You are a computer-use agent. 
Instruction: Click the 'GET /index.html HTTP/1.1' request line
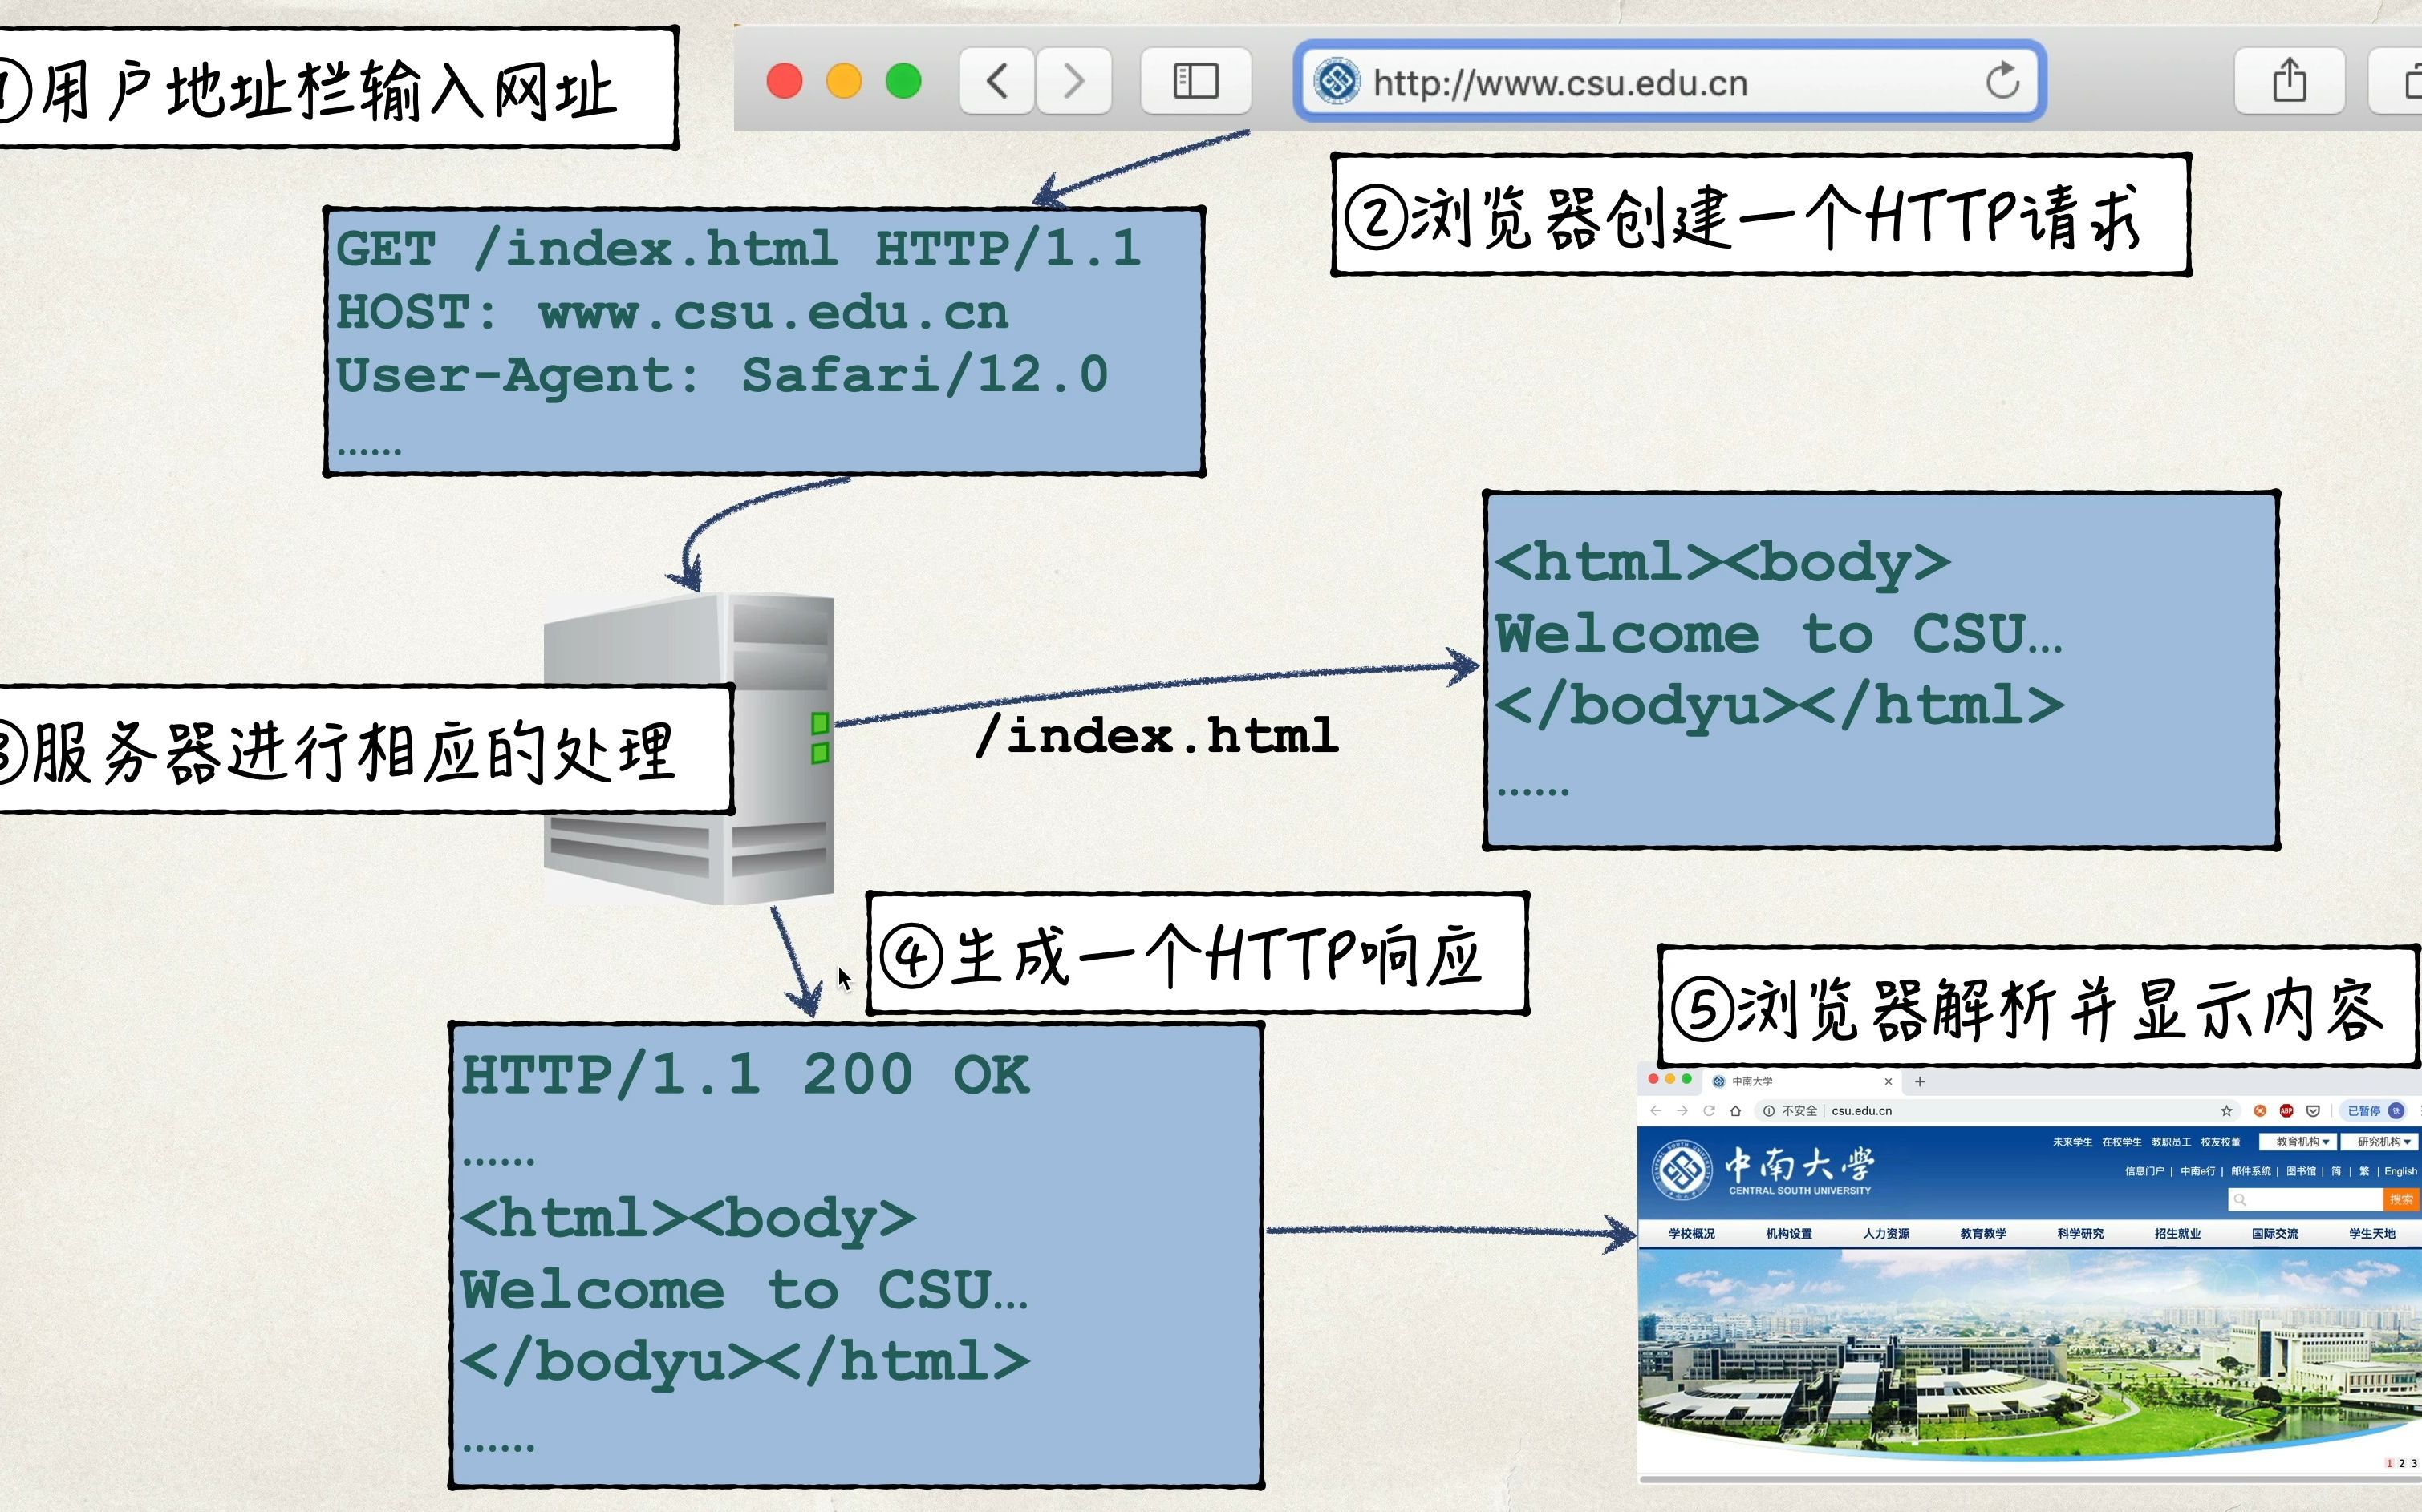pyautogui.click(x=738, y=248)
